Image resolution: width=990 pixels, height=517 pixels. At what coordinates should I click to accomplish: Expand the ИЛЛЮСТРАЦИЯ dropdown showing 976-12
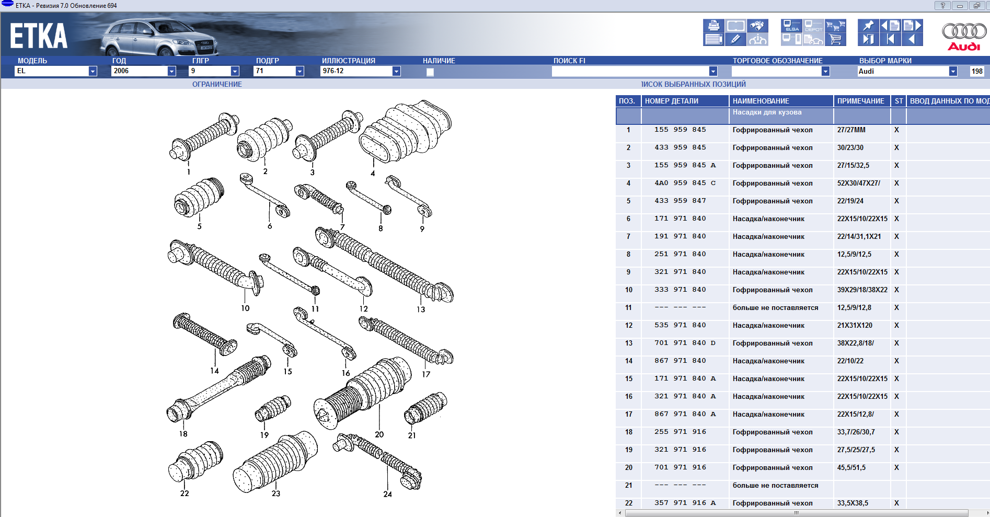coord(396,72)
